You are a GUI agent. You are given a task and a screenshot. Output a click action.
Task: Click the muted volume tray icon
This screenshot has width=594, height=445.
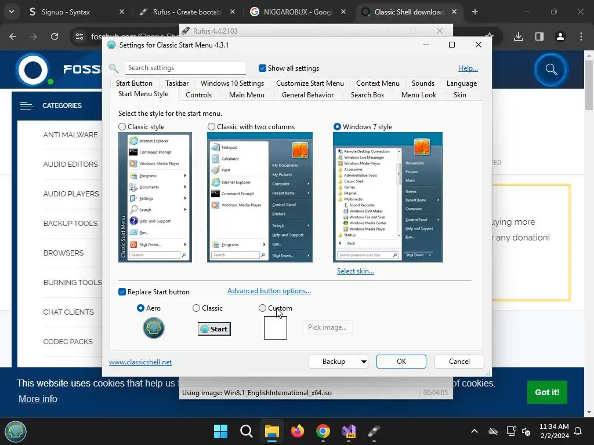(526, 431)
